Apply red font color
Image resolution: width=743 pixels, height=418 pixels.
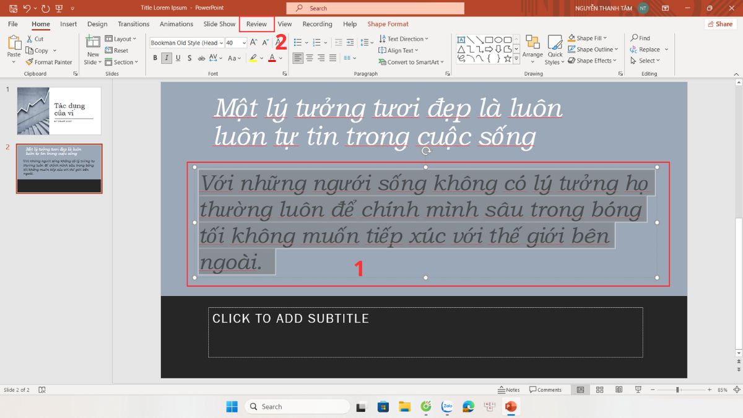[272, 58]
